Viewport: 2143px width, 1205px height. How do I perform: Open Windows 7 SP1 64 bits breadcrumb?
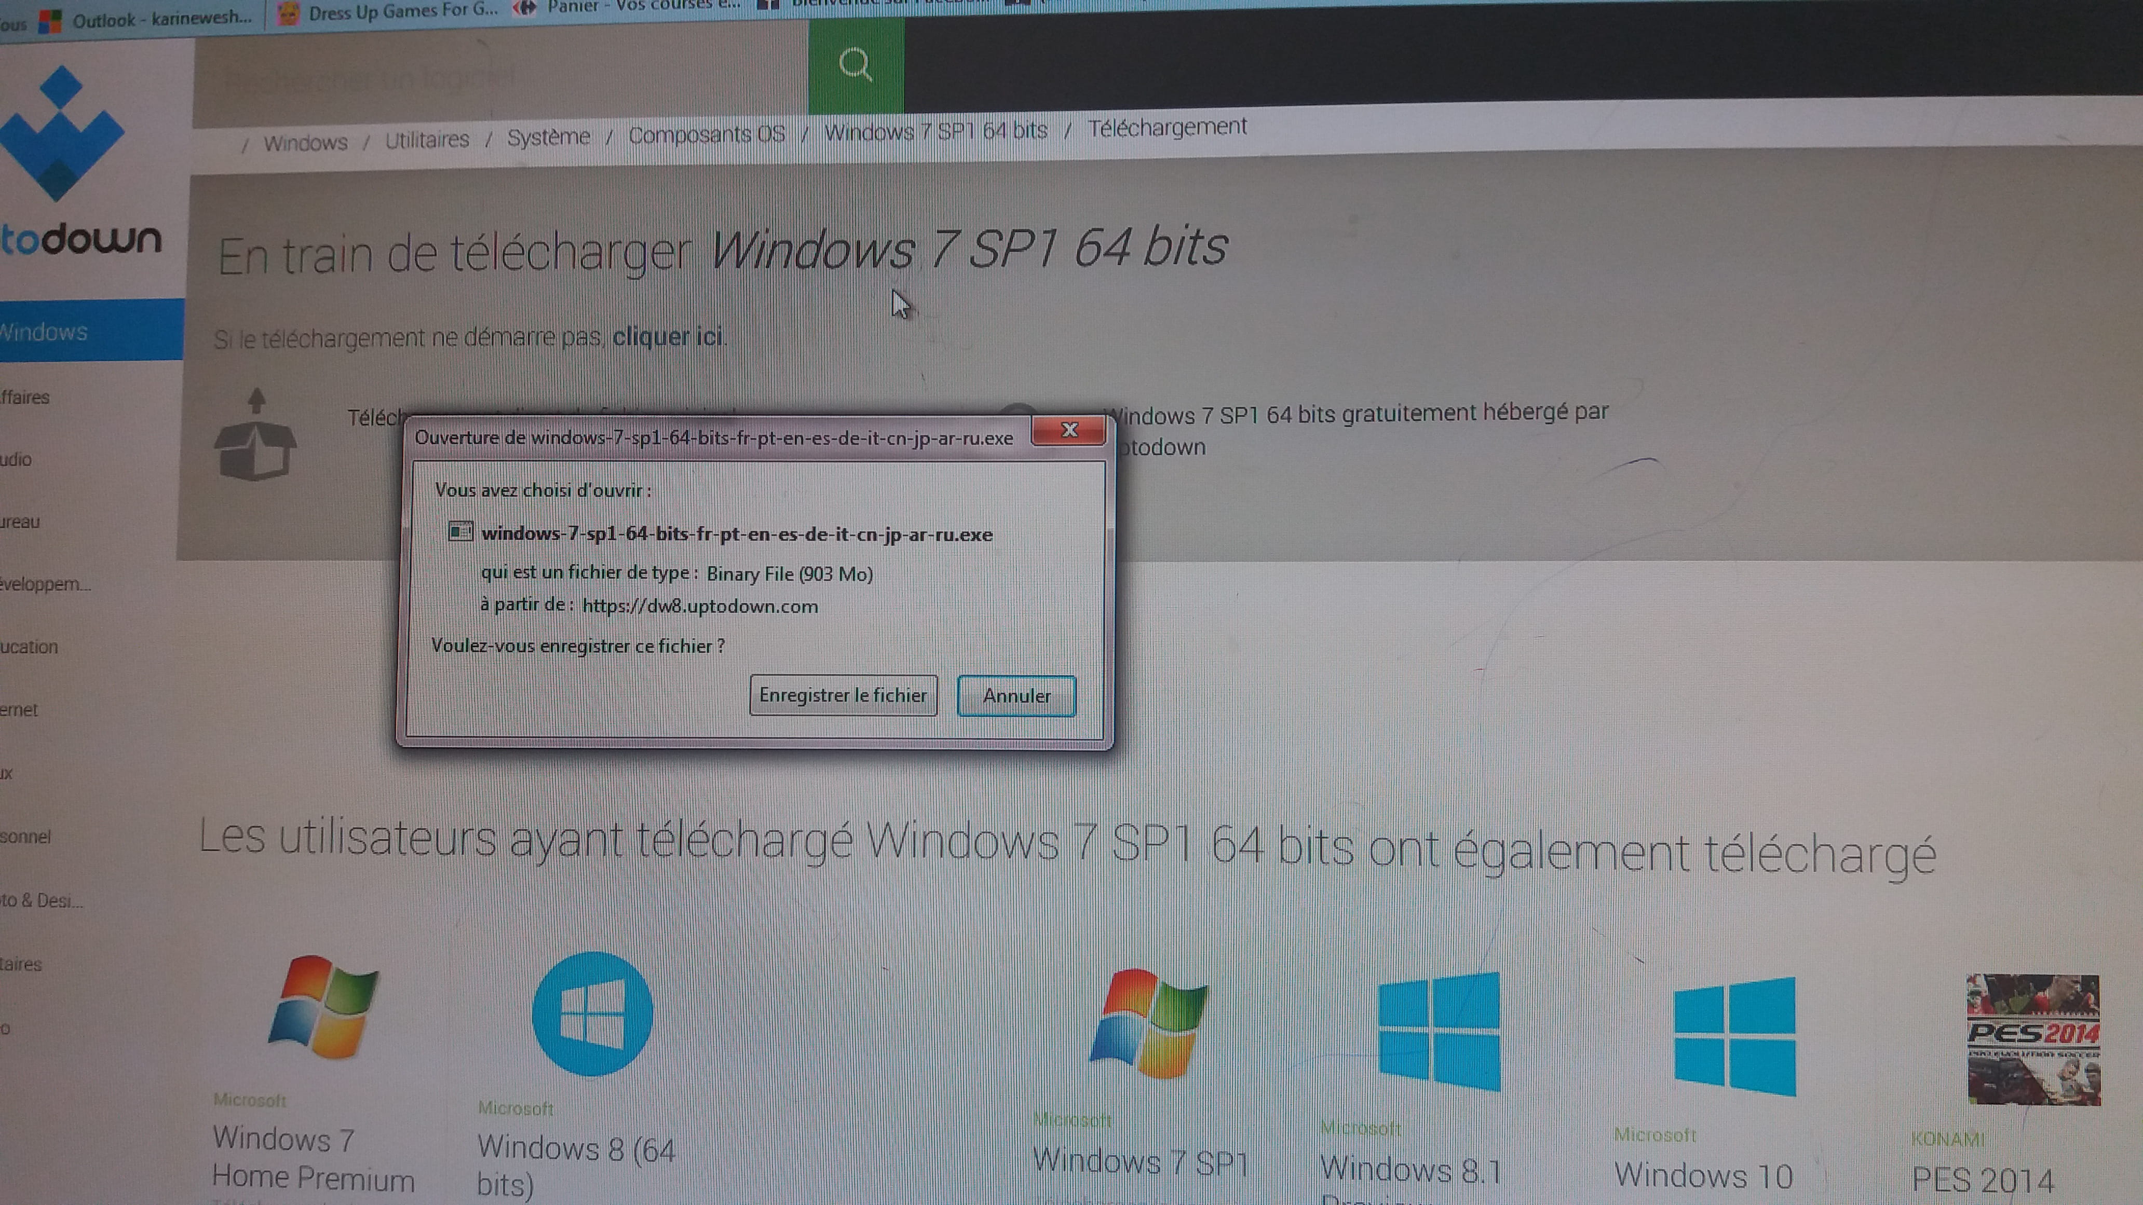935,131
